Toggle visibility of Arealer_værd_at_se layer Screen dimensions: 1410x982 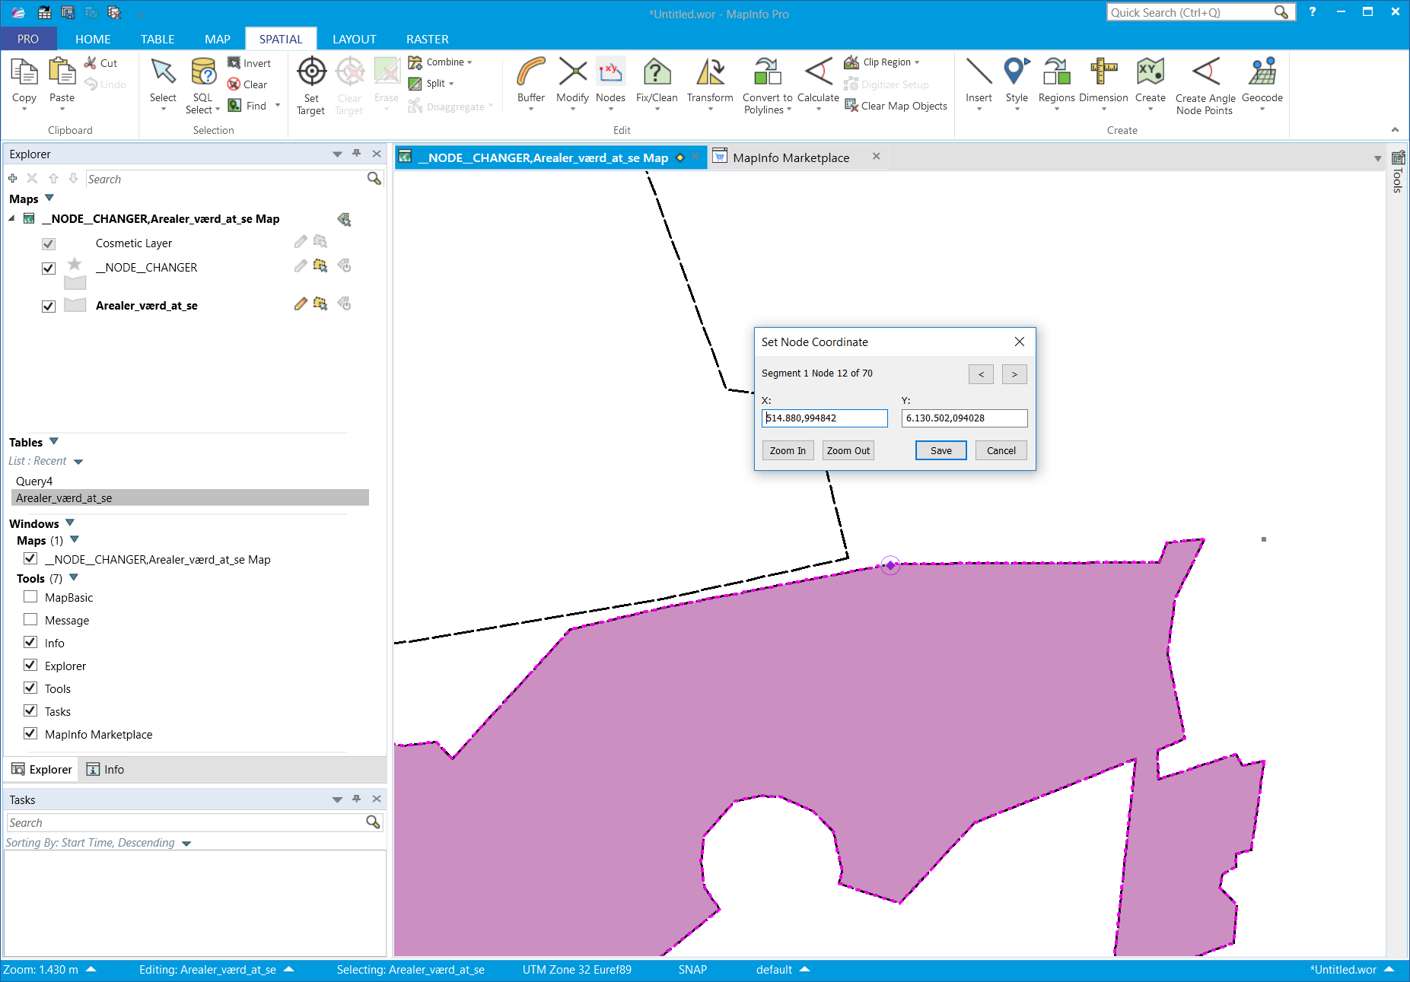[49, 307]
